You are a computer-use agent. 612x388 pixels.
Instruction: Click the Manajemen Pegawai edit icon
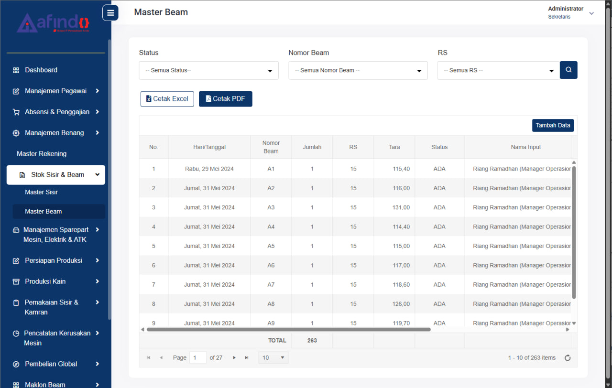click(16, 91)
